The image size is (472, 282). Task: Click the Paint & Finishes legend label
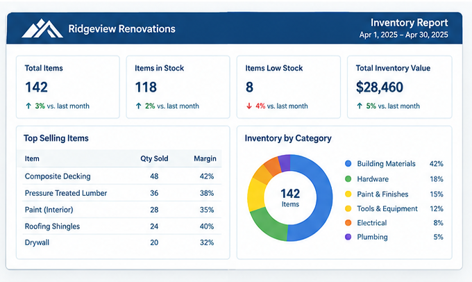click(x=382, y=194)
